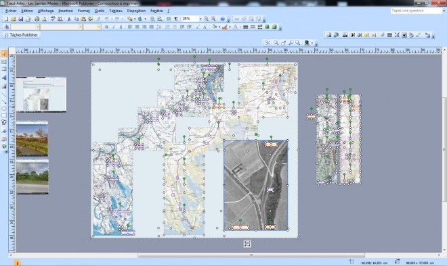Image resolution: width=447 pixels, height=266 pixels.
Task: Open the Tableau menu
Action: 115,11
